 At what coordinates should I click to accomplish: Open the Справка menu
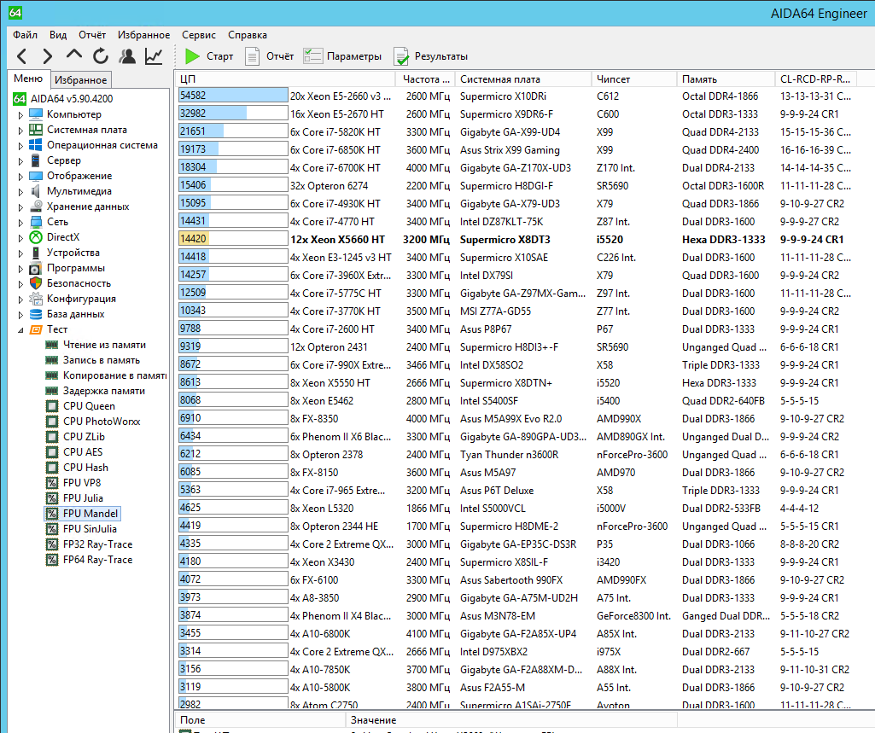(248, 35)
